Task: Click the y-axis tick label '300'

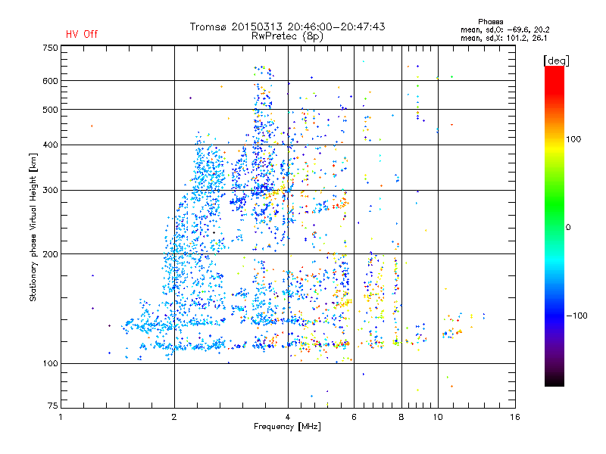Action: (x=50, y=190)
